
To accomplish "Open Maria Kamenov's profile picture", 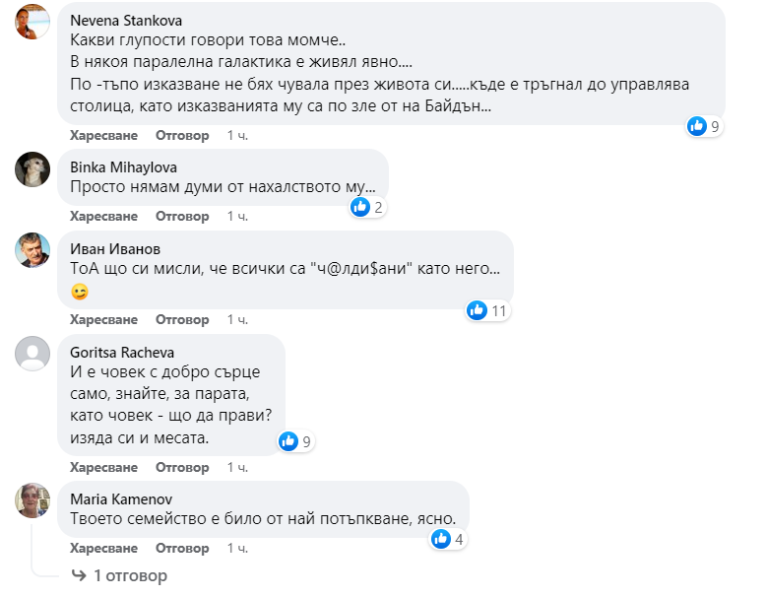I will [x=33, y=500].
